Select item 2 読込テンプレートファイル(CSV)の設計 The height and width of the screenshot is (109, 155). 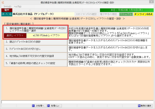36,42
